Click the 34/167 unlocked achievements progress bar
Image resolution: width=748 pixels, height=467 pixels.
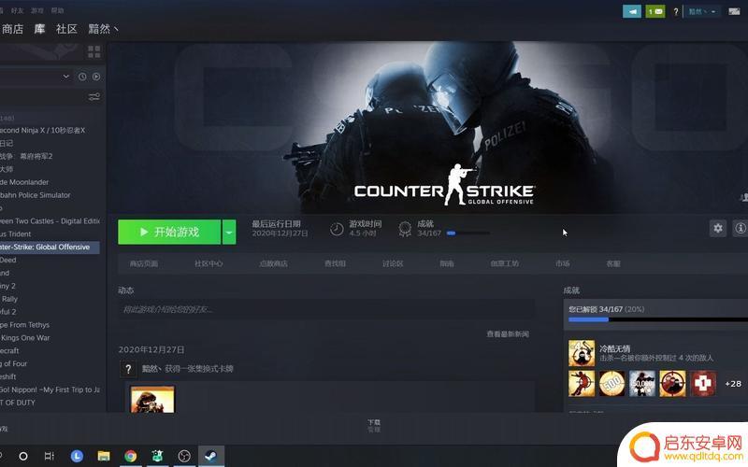tap(658, 319)
